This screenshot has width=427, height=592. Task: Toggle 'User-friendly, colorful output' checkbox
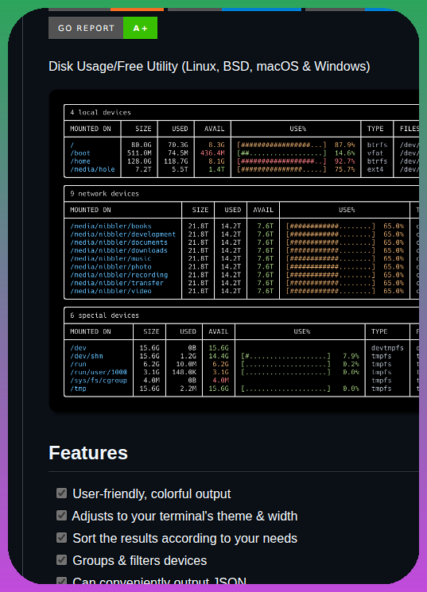[x=61, y=493]
